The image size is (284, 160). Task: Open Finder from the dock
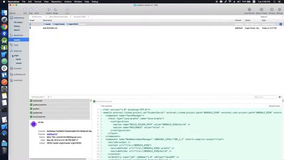(x=4, y=13)
